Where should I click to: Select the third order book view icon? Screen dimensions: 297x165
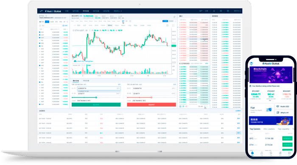186,106
